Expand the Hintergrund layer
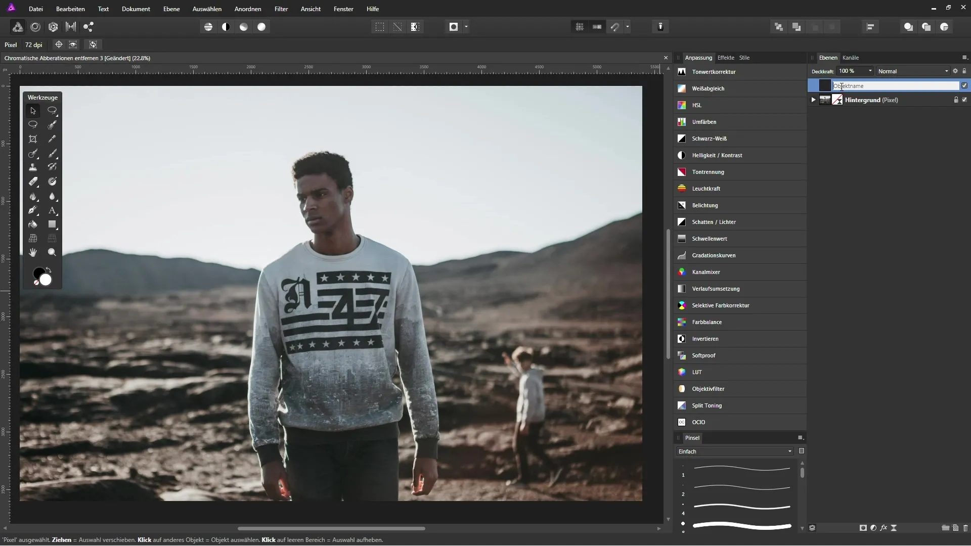Viewport: 971px width, 546px height. click(813, 100)
